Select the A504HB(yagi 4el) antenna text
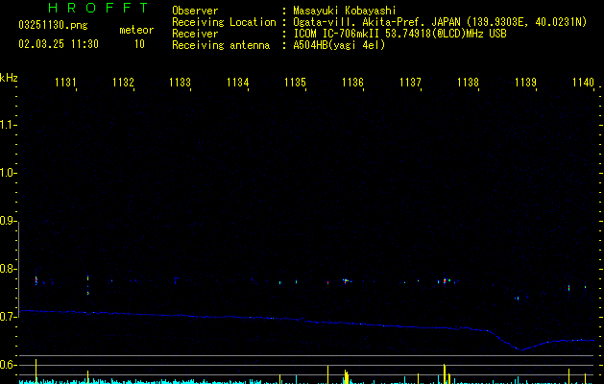This screenshot has width=604, height=384. (339, 45)
